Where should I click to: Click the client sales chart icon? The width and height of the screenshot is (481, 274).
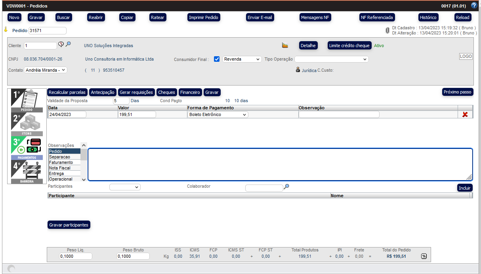(x=285, y=46)
